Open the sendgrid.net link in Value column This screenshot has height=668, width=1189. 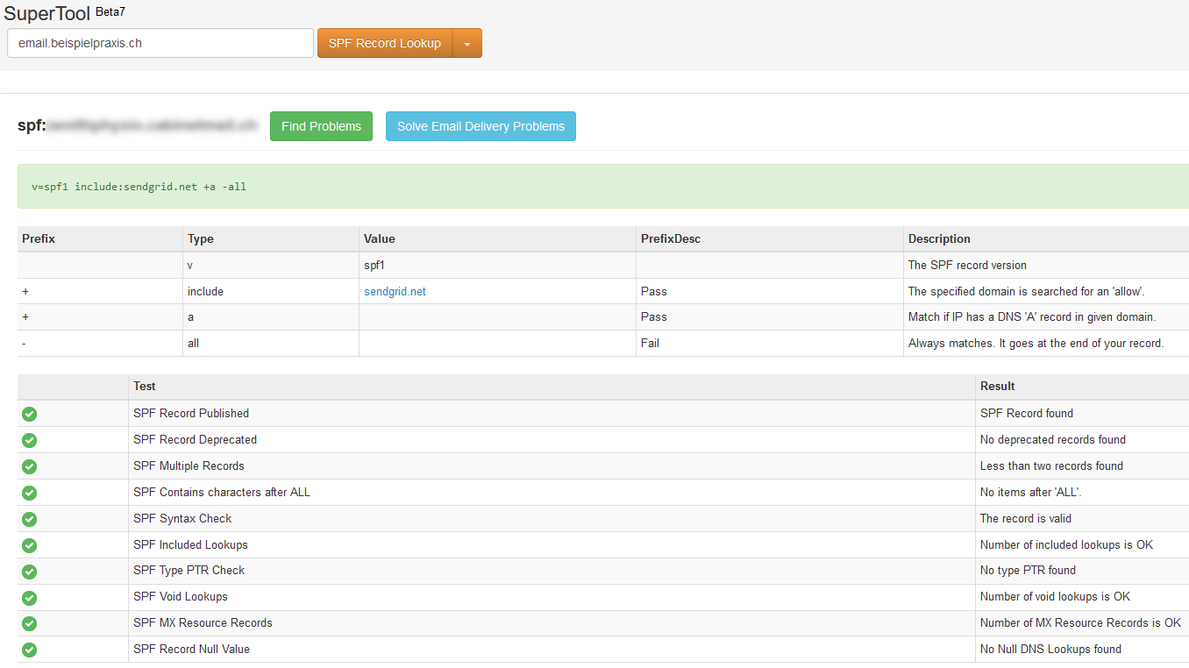[x=395, y=292]
